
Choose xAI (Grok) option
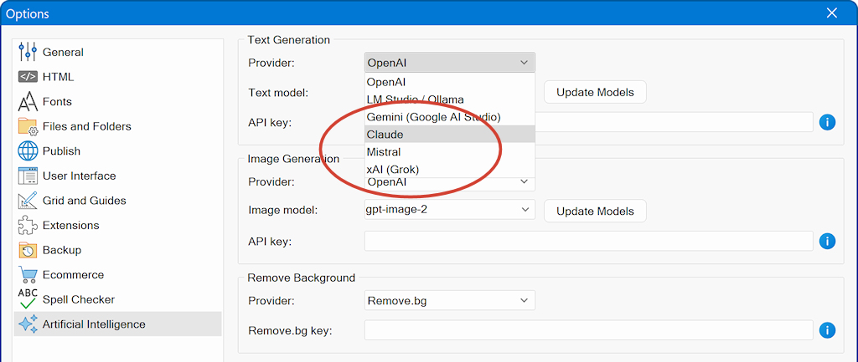tap(450, 169)
